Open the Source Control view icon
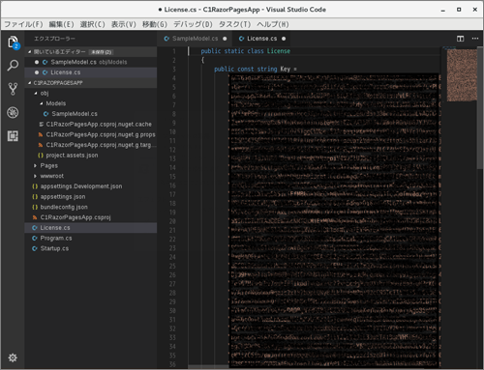The width and height of the screenshot is (484, 370). [13, 89]
